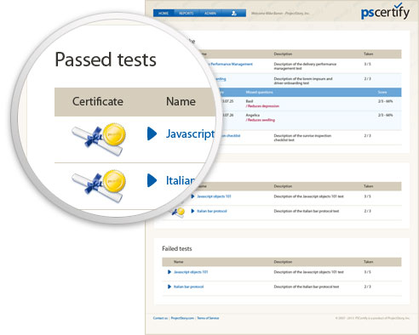Click the Failed tests 'Description' column header
This screenshot has width=419, height=335.
tap(283, 262)
